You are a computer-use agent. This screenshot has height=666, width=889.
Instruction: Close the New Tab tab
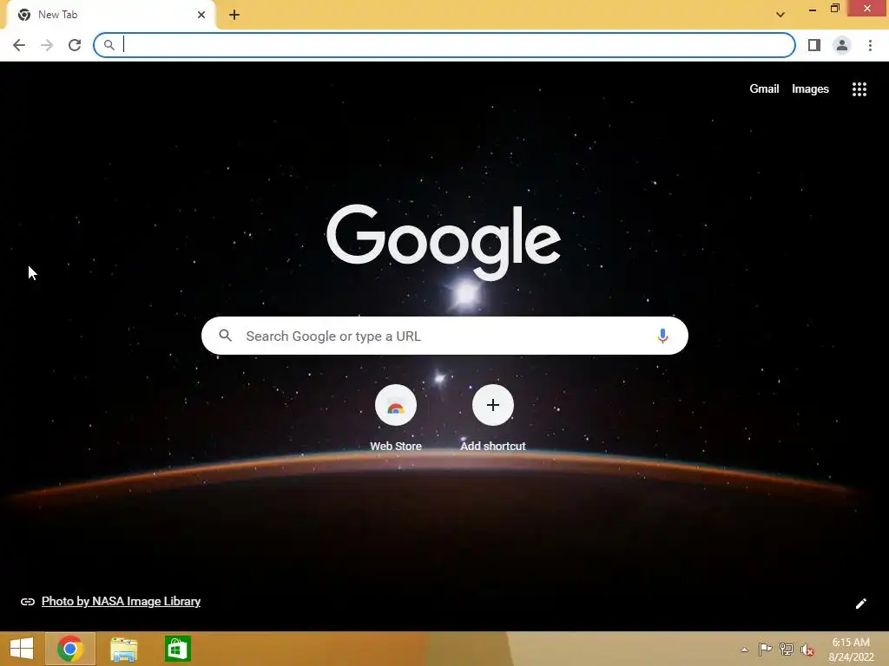coord(201,15)
